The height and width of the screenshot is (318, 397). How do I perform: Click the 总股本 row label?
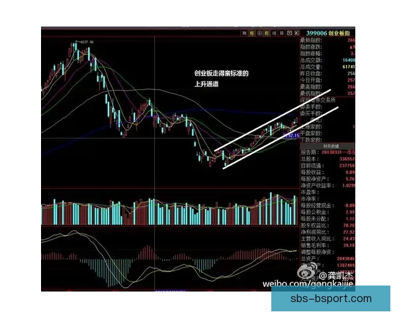tap(310, 159)
